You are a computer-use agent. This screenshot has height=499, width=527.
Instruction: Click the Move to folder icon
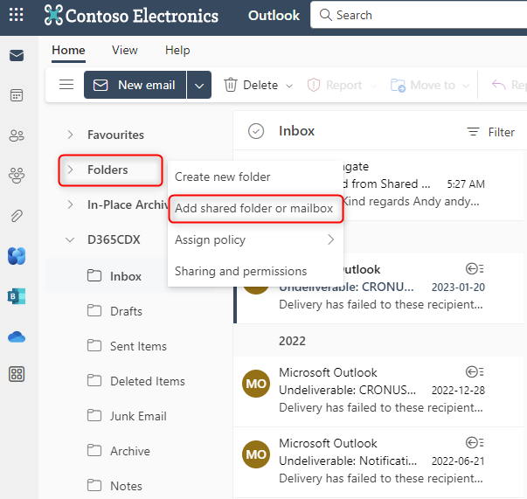(398, 85)
